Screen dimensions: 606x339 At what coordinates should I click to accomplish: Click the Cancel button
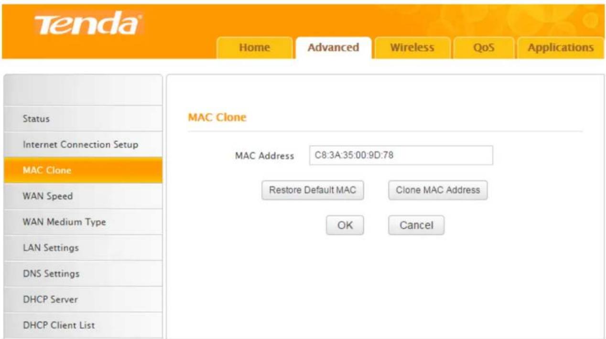pos(416,225)
